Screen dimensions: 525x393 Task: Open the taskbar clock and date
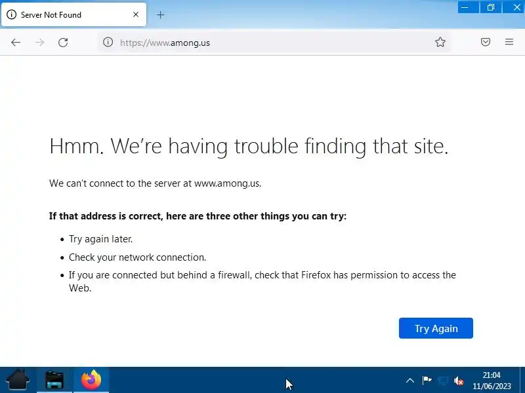492,381
